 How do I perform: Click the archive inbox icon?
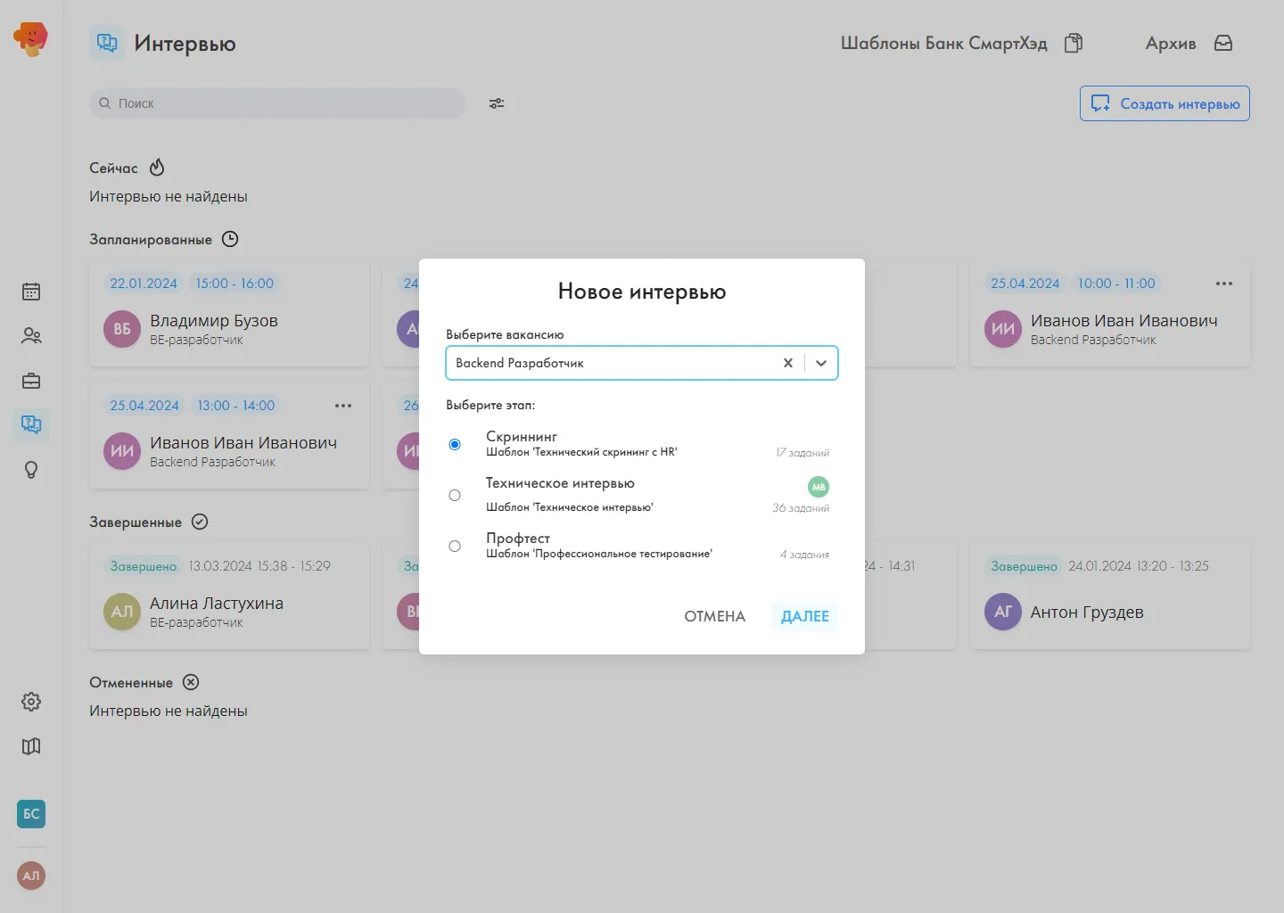point(1223,43)
